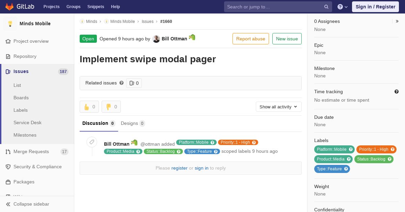Click the GitLab fox logo

coord(9,6)
